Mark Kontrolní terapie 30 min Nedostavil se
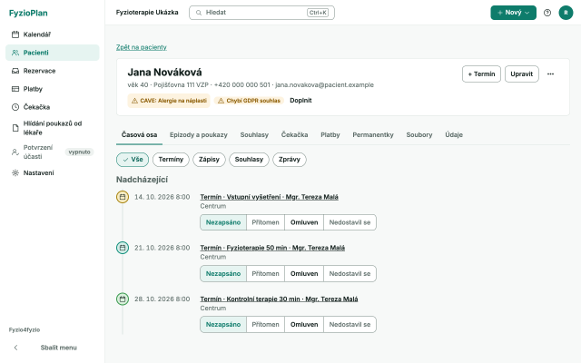Image resolution: width=581 pixels, height=363 pixels. tap(350, 325)
